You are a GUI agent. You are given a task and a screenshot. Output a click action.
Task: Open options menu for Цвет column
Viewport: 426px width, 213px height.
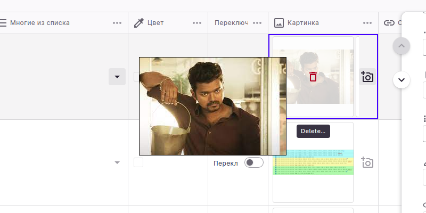pyautogui.click(x=197, y=23)
